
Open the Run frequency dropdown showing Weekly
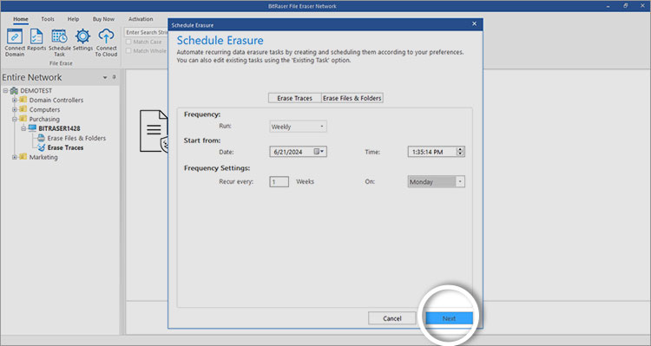(298, 127)
